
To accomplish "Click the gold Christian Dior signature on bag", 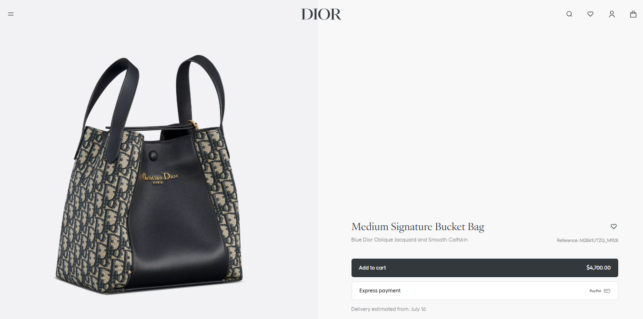I will coord(160,177).
